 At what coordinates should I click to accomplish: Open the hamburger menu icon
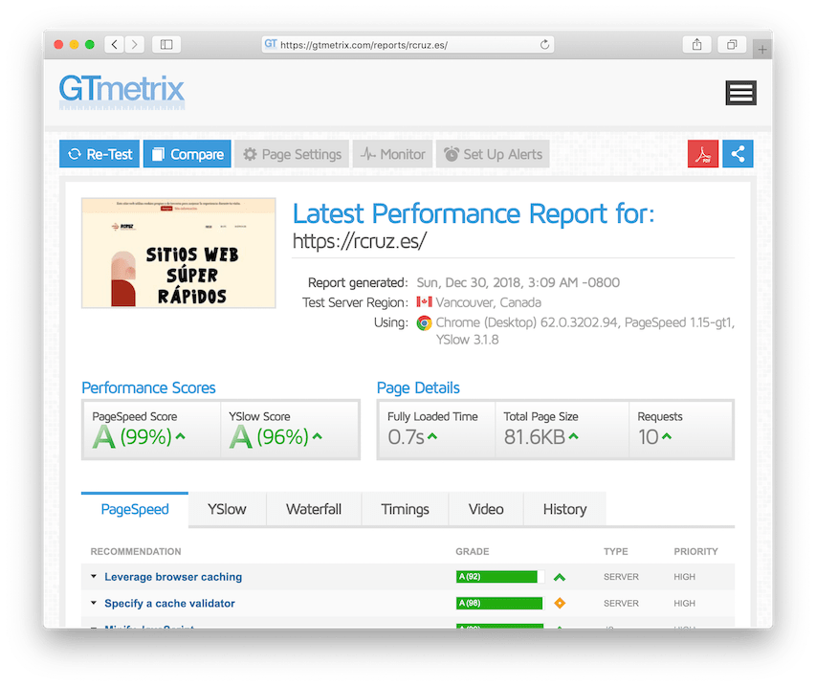pos(741,93)
